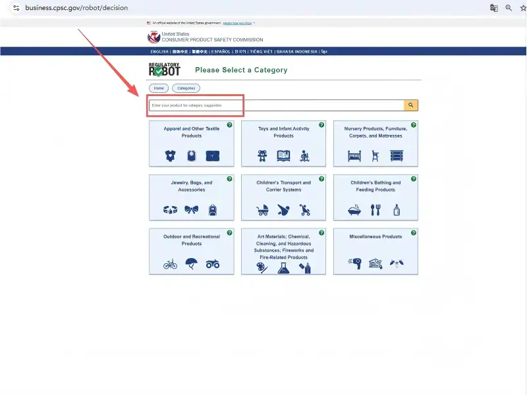Click the fork and spoon icon
Screen dimensions: 527x395
pos(375,210)
